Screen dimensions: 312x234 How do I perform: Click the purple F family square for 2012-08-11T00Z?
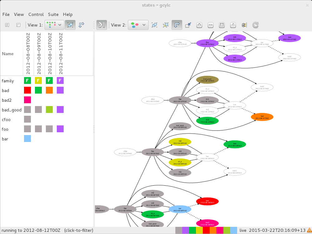click(x=60, y=80)
